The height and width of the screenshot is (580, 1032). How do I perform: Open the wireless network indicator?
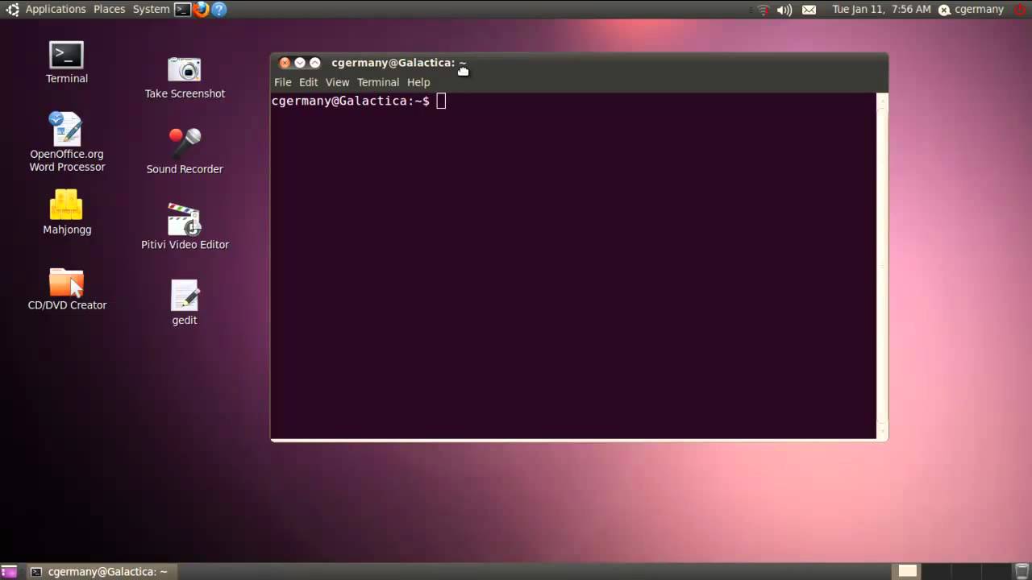coord(763,10)
